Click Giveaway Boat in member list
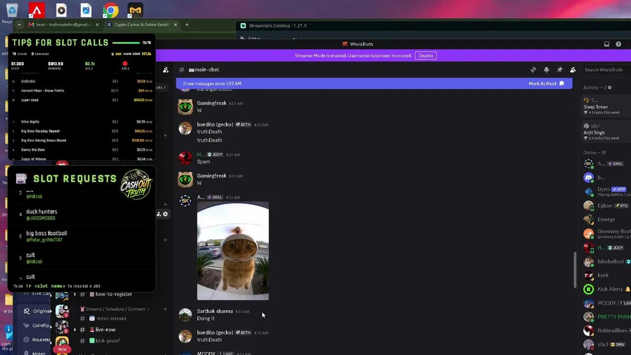Image resolution: width=631 pixels, height=355 pixels. click(606, 234)
